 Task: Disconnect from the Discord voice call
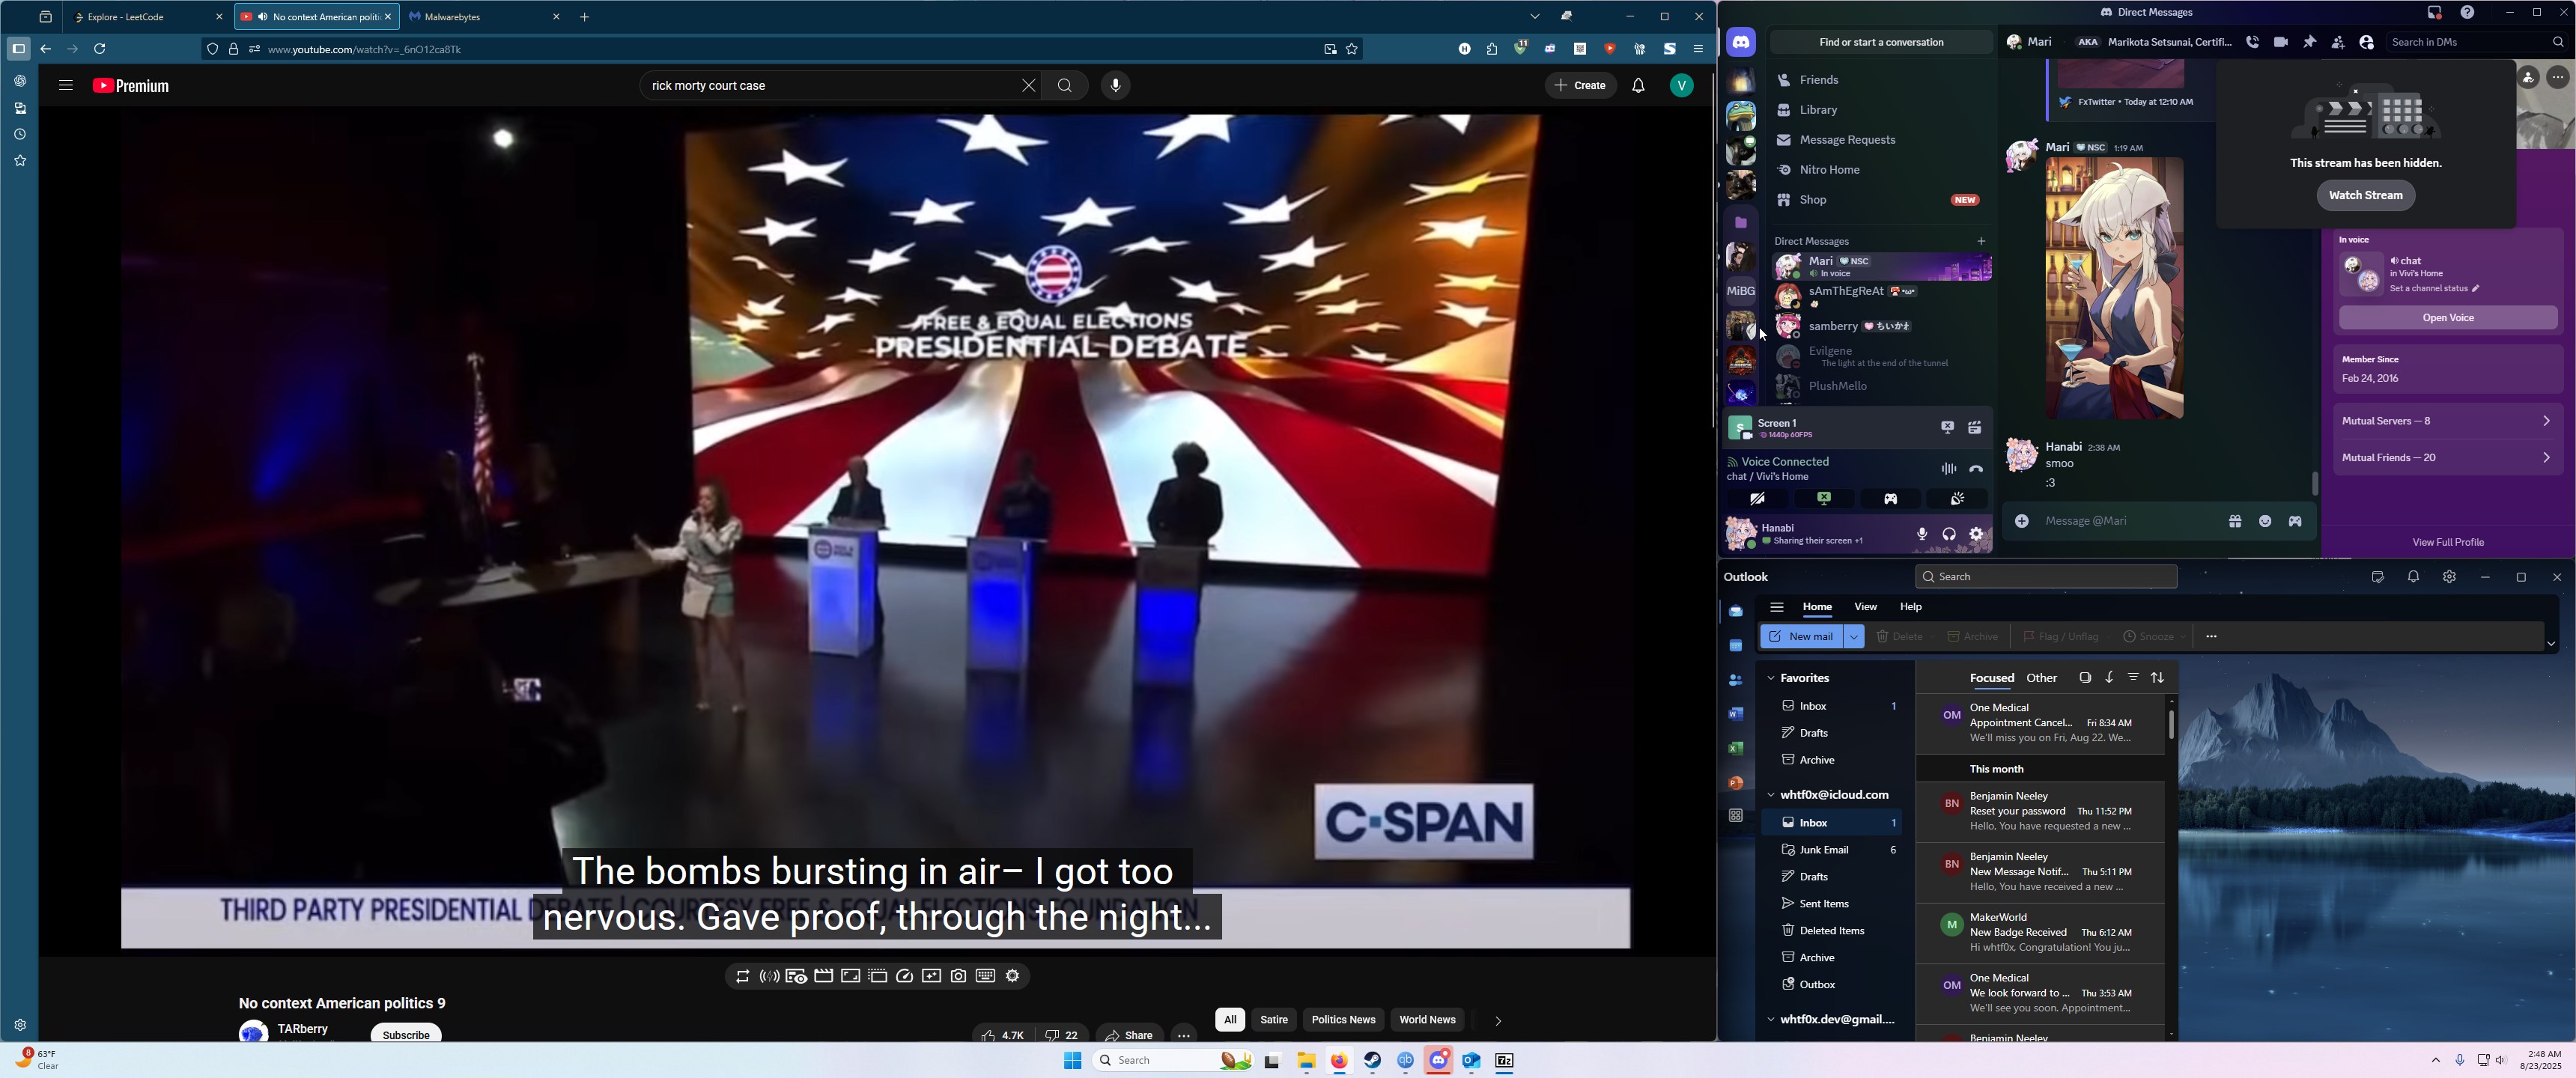pos(1976,469)
